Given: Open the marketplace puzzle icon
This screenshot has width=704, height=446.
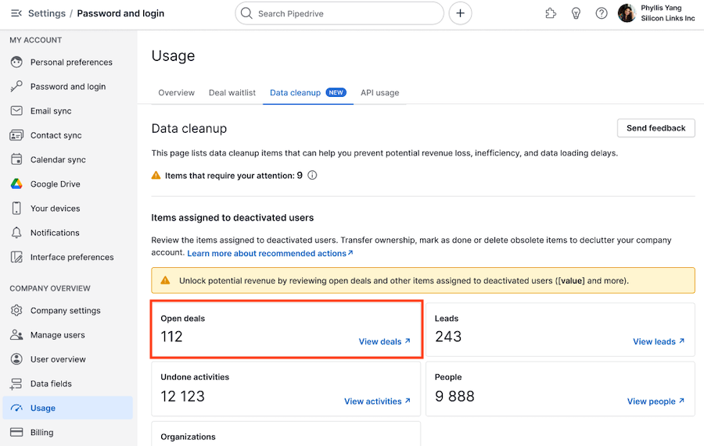Looking at the screenshot, I should 551,13.
